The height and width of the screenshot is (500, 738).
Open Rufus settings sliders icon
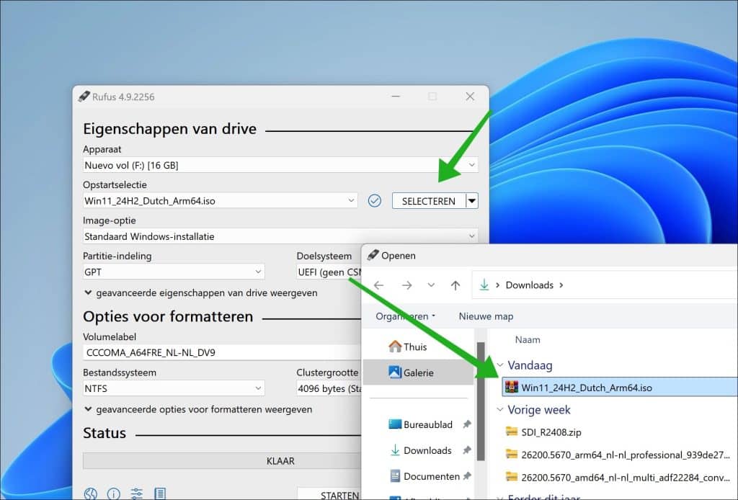136,494
